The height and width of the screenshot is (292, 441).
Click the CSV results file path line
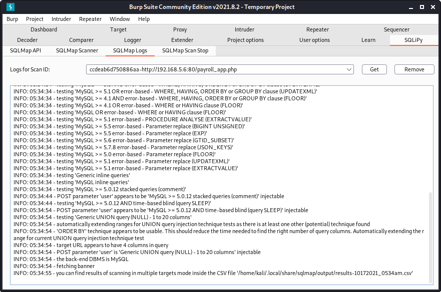pos(213,273)
